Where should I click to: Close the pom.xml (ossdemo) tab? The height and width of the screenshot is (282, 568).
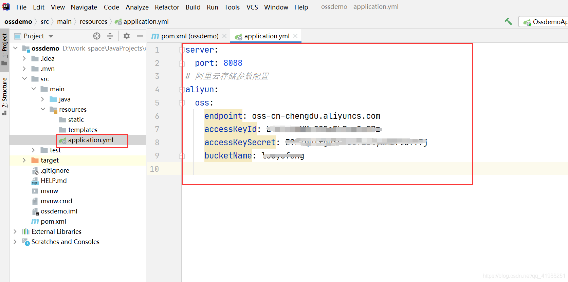(224, 36)
